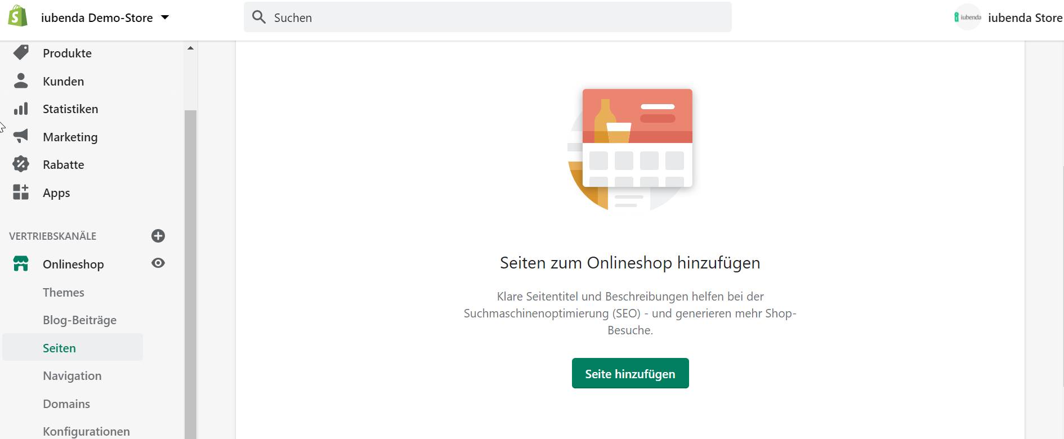The height and width of the screenshot is (439, 1064).
Task: Open the Apps grid icon
Action: (21, 192)
